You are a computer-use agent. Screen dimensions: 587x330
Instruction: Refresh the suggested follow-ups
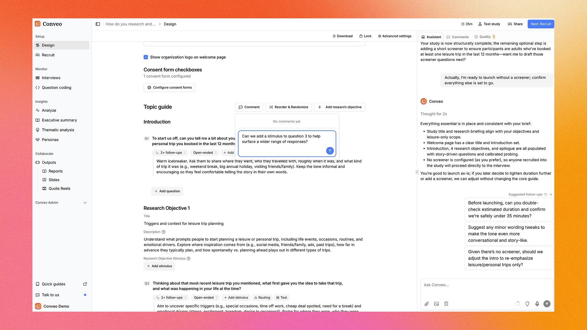pyautogui.click(x=545, y=194)
